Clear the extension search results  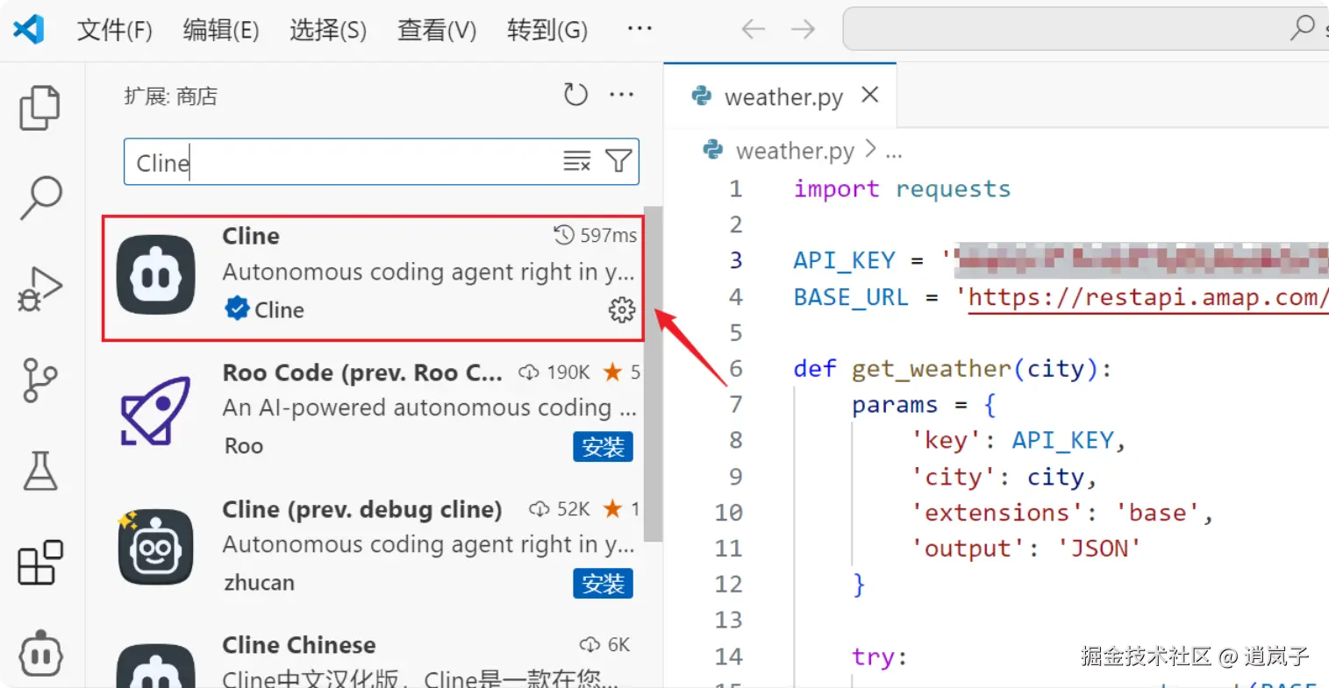(576, 161)
